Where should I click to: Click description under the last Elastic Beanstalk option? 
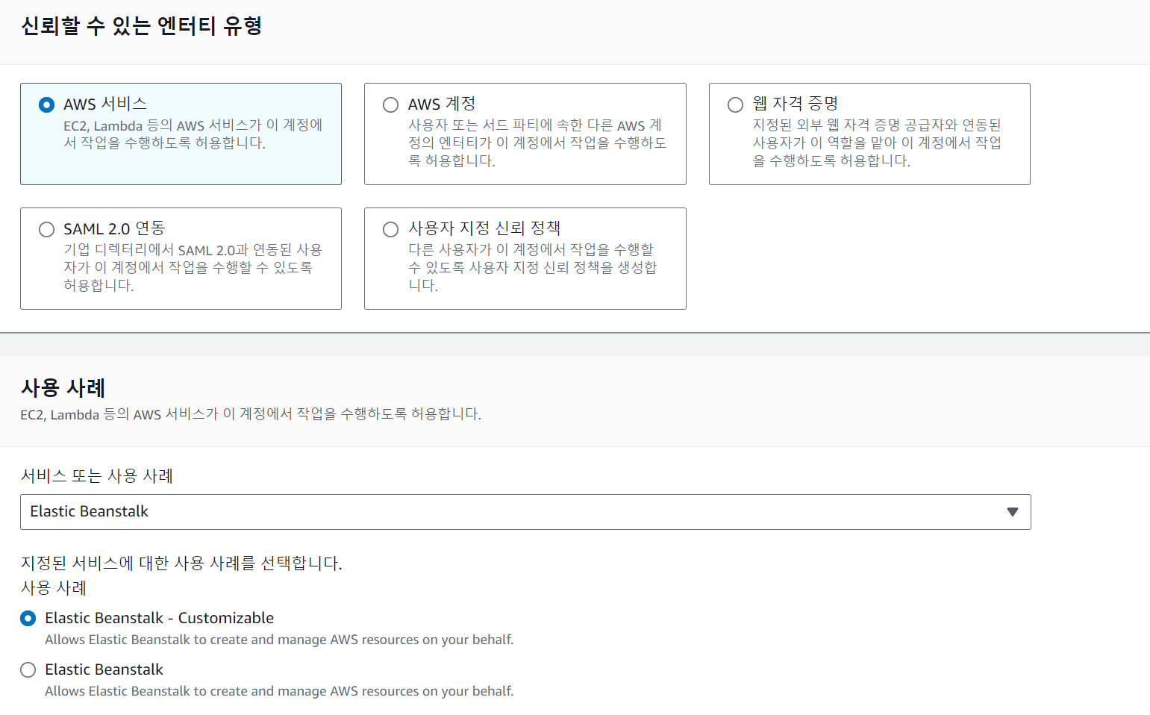click(x=279, y=691)
